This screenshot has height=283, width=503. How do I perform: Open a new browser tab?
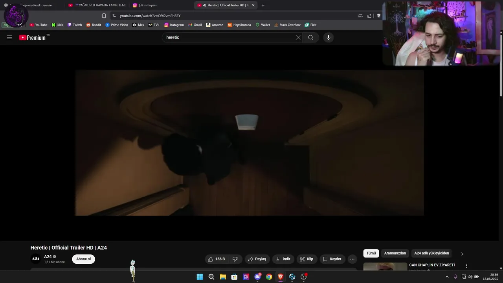click(x=263, y=5)
